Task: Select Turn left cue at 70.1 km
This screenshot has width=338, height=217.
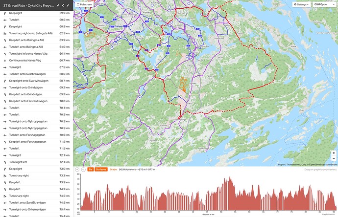Action: [36, 108]
